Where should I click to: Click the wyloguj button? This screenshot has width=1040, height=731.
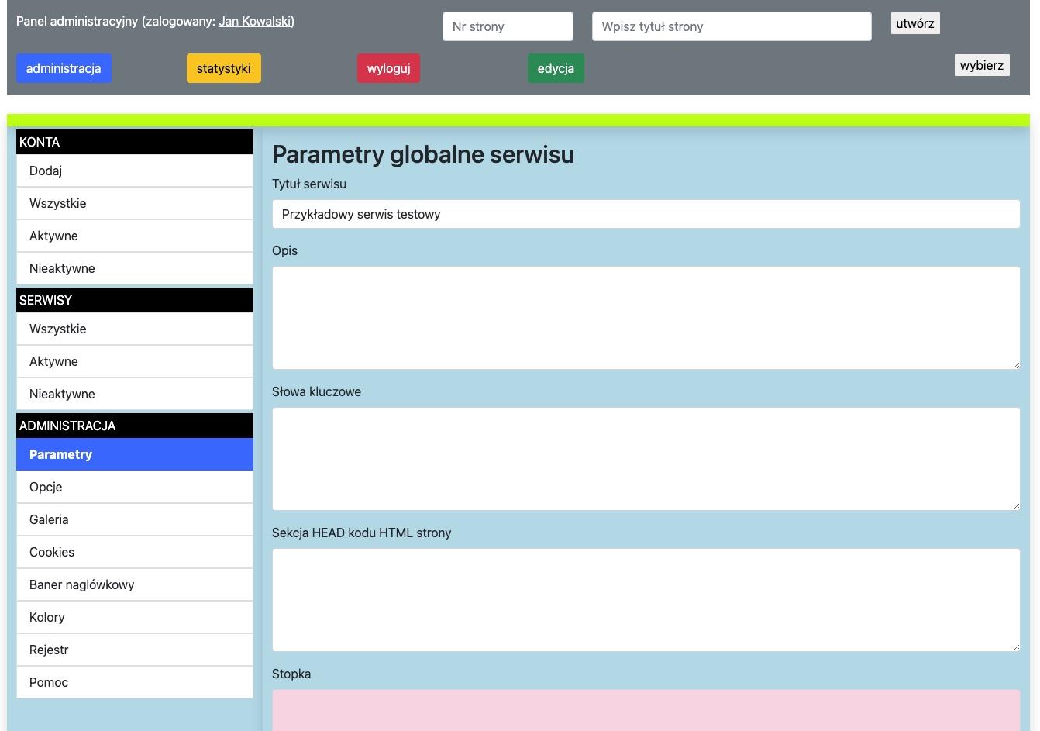point(388,68)
